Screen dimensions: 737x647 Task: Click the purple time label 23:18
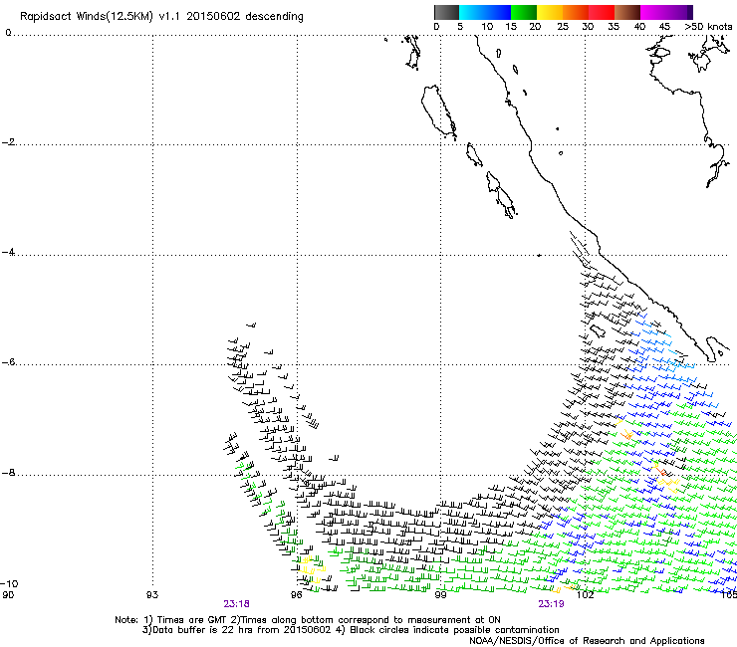point(236,604)
